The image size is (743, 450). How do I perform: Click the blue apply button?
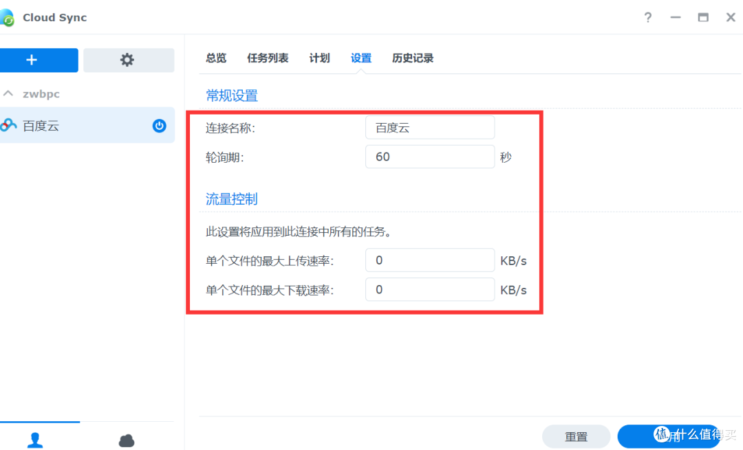669,436
